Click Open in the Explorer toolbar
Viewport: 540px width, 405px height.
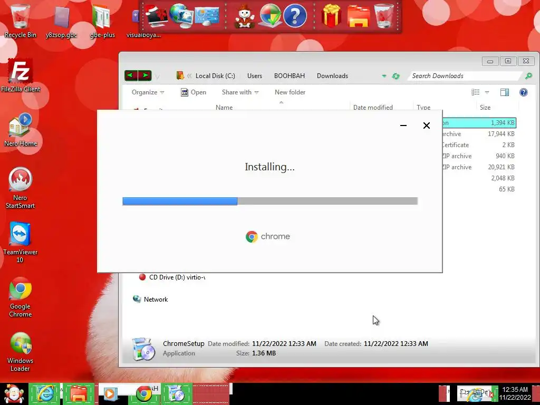(194, 92)
